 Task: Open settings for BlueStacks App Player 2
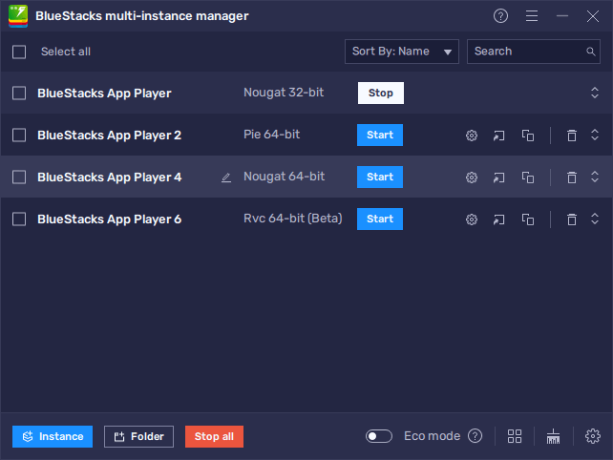(471, 136)
